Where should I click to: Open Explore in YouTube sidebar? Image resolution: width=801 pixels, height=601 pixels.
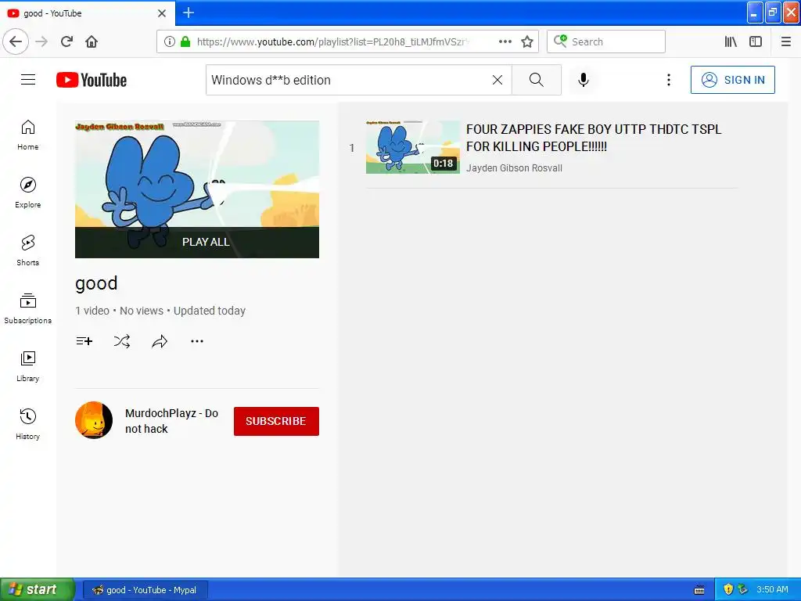pos(27,193)
